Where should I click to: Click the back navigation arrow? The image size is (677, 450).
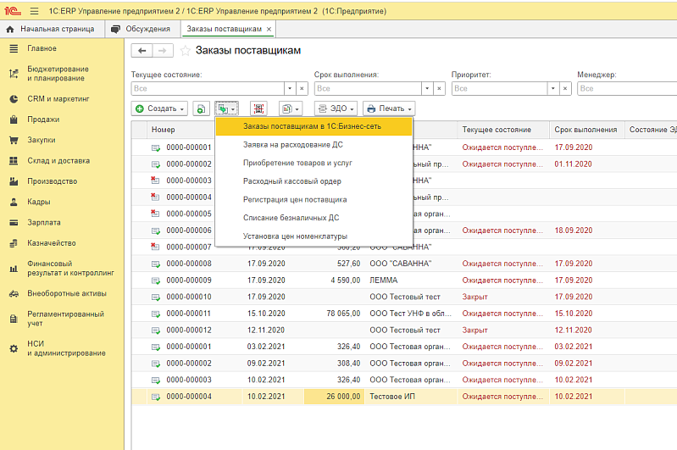(x=142, y=51)
